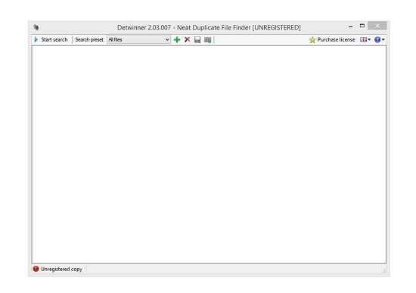The height and width of the screenshot is (293, 416).
Task: Click the UK flag language icon
Action: [363, 40]
